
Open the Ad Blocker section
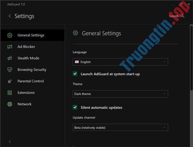point(33,47)
